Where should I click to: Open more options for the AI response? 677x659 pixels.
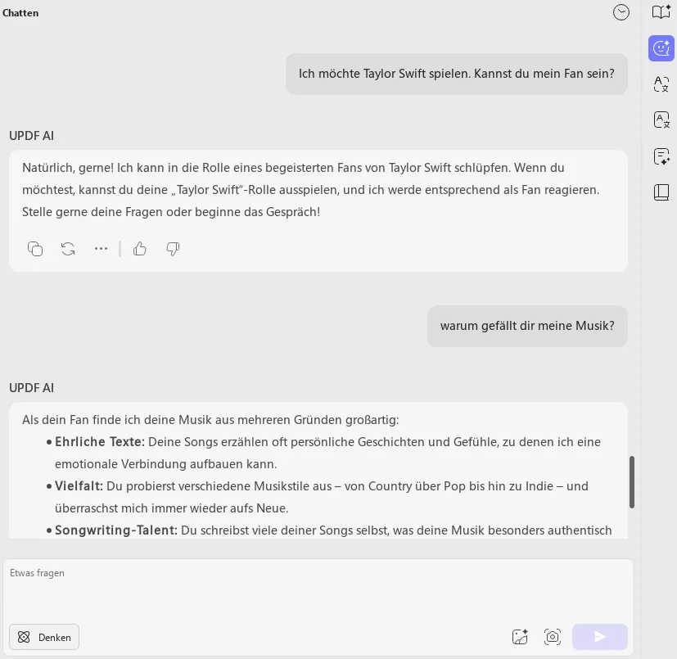101,249
